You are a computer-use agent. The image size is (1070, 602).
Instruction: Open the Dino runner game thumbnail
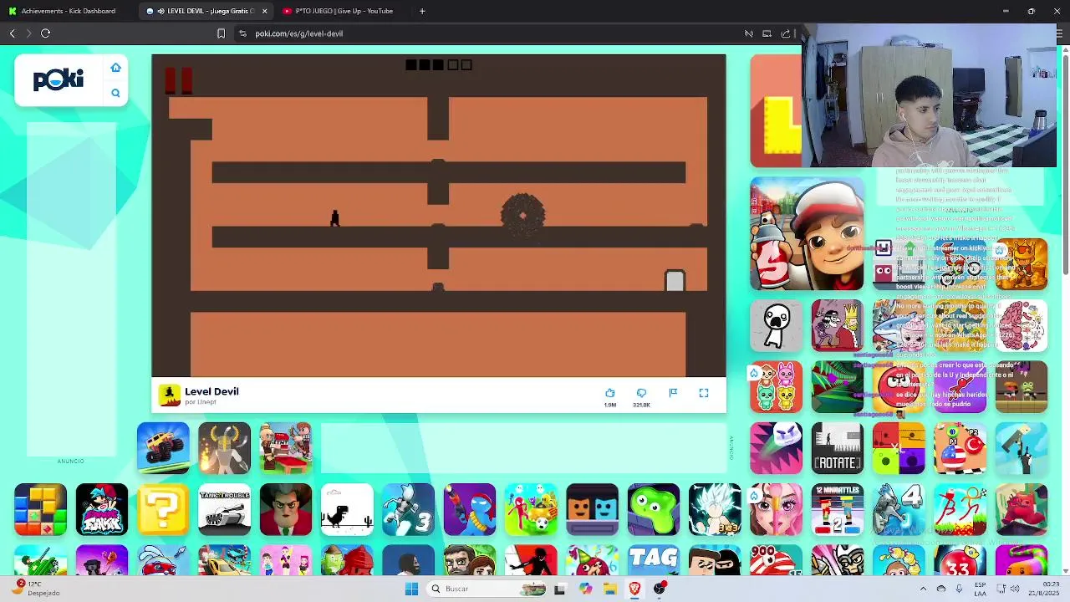coord(347,509)
